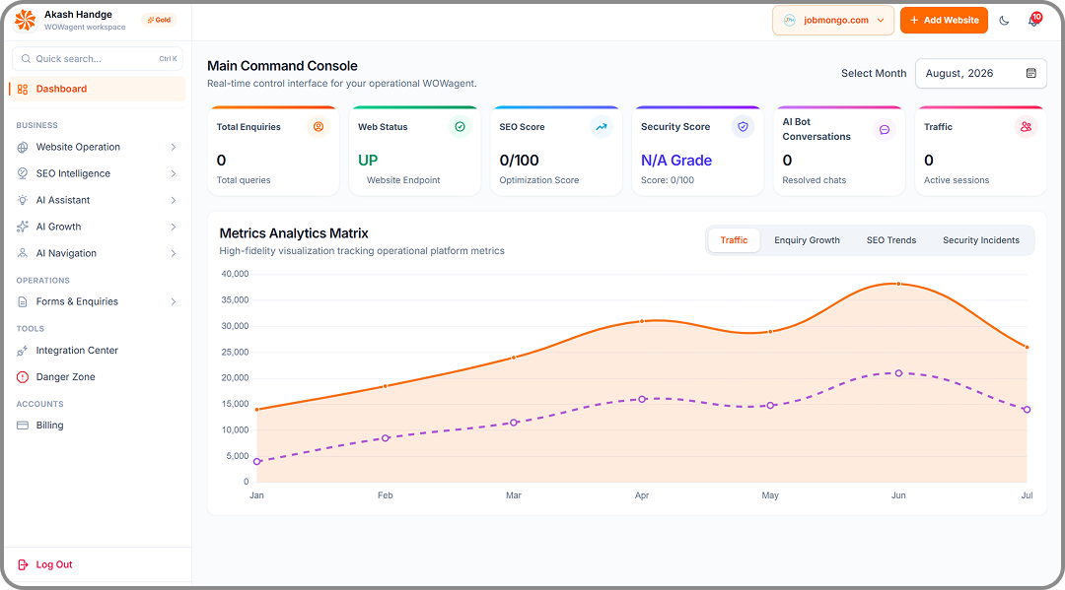Expand the Website Operation menu
Viewport: 1065px width, 590px height.
click(x=97, y=147)
